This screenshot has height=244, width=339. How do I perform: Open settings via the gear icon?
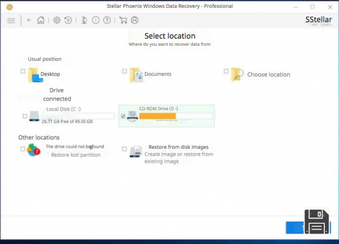click(x=57, y=20)
